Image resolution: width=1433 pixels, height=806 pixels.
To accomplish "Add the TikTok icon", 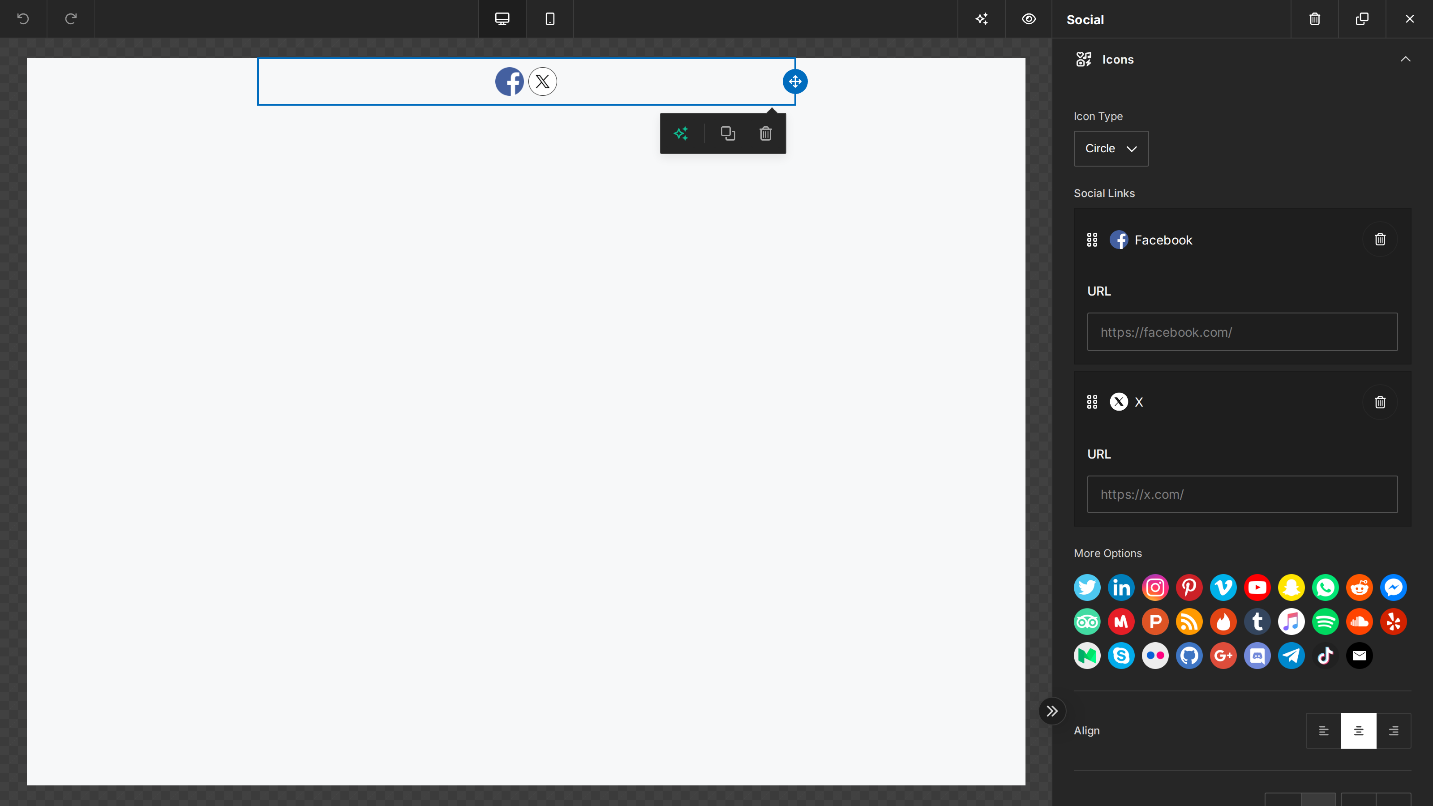I will click(x=1325, y=655).
